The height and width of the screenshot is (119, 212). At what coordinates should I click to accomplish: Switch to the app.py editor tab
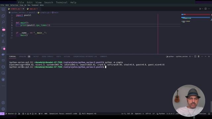[x=32, y=9]
